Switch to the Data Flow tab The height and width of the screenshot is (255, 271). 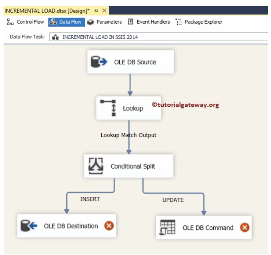(66, 22)
